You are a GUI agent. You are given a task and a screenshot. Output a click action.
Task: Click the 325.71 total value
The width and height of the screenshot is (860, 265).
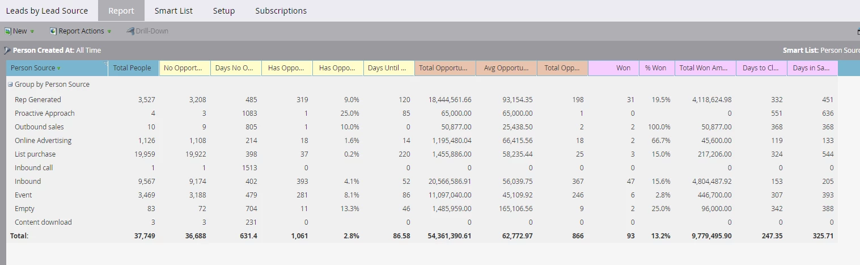(822, 236)
